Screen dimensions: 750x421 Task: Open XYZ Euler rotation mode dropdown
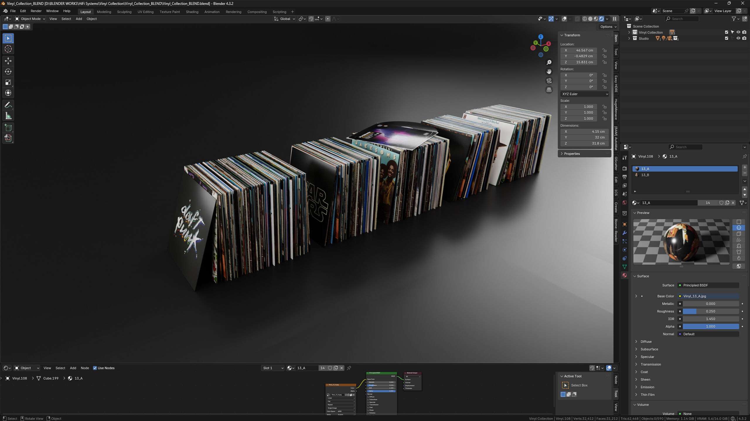coord(585,94)
